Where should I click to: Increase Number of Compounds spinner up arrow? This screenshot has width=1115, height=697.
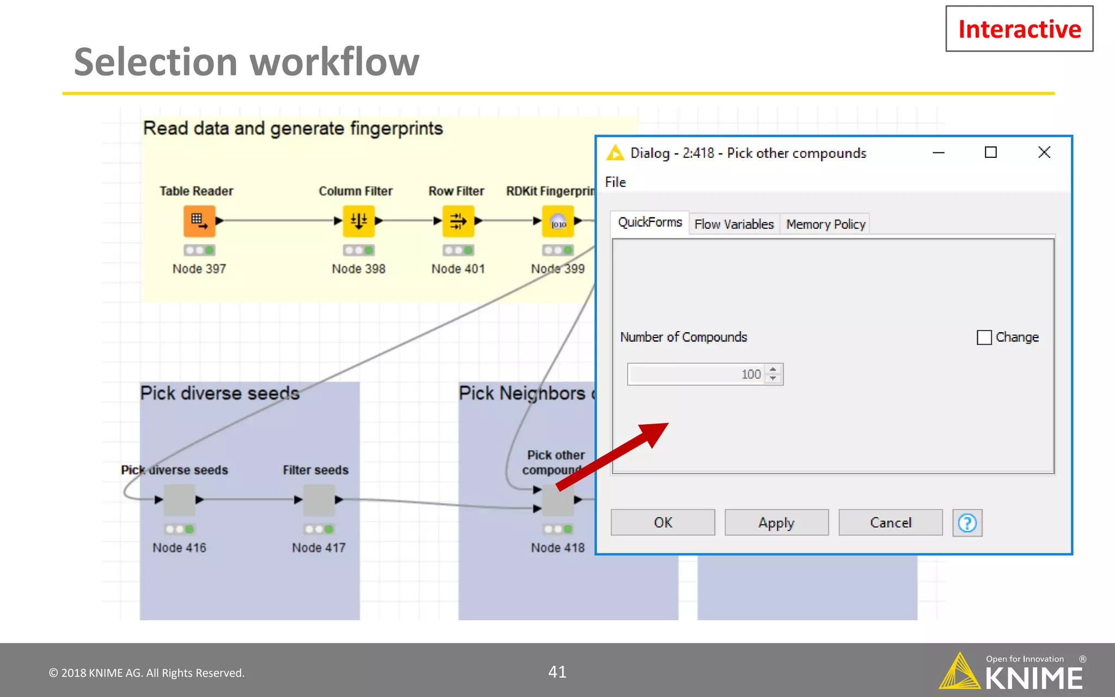coord(773,370)
